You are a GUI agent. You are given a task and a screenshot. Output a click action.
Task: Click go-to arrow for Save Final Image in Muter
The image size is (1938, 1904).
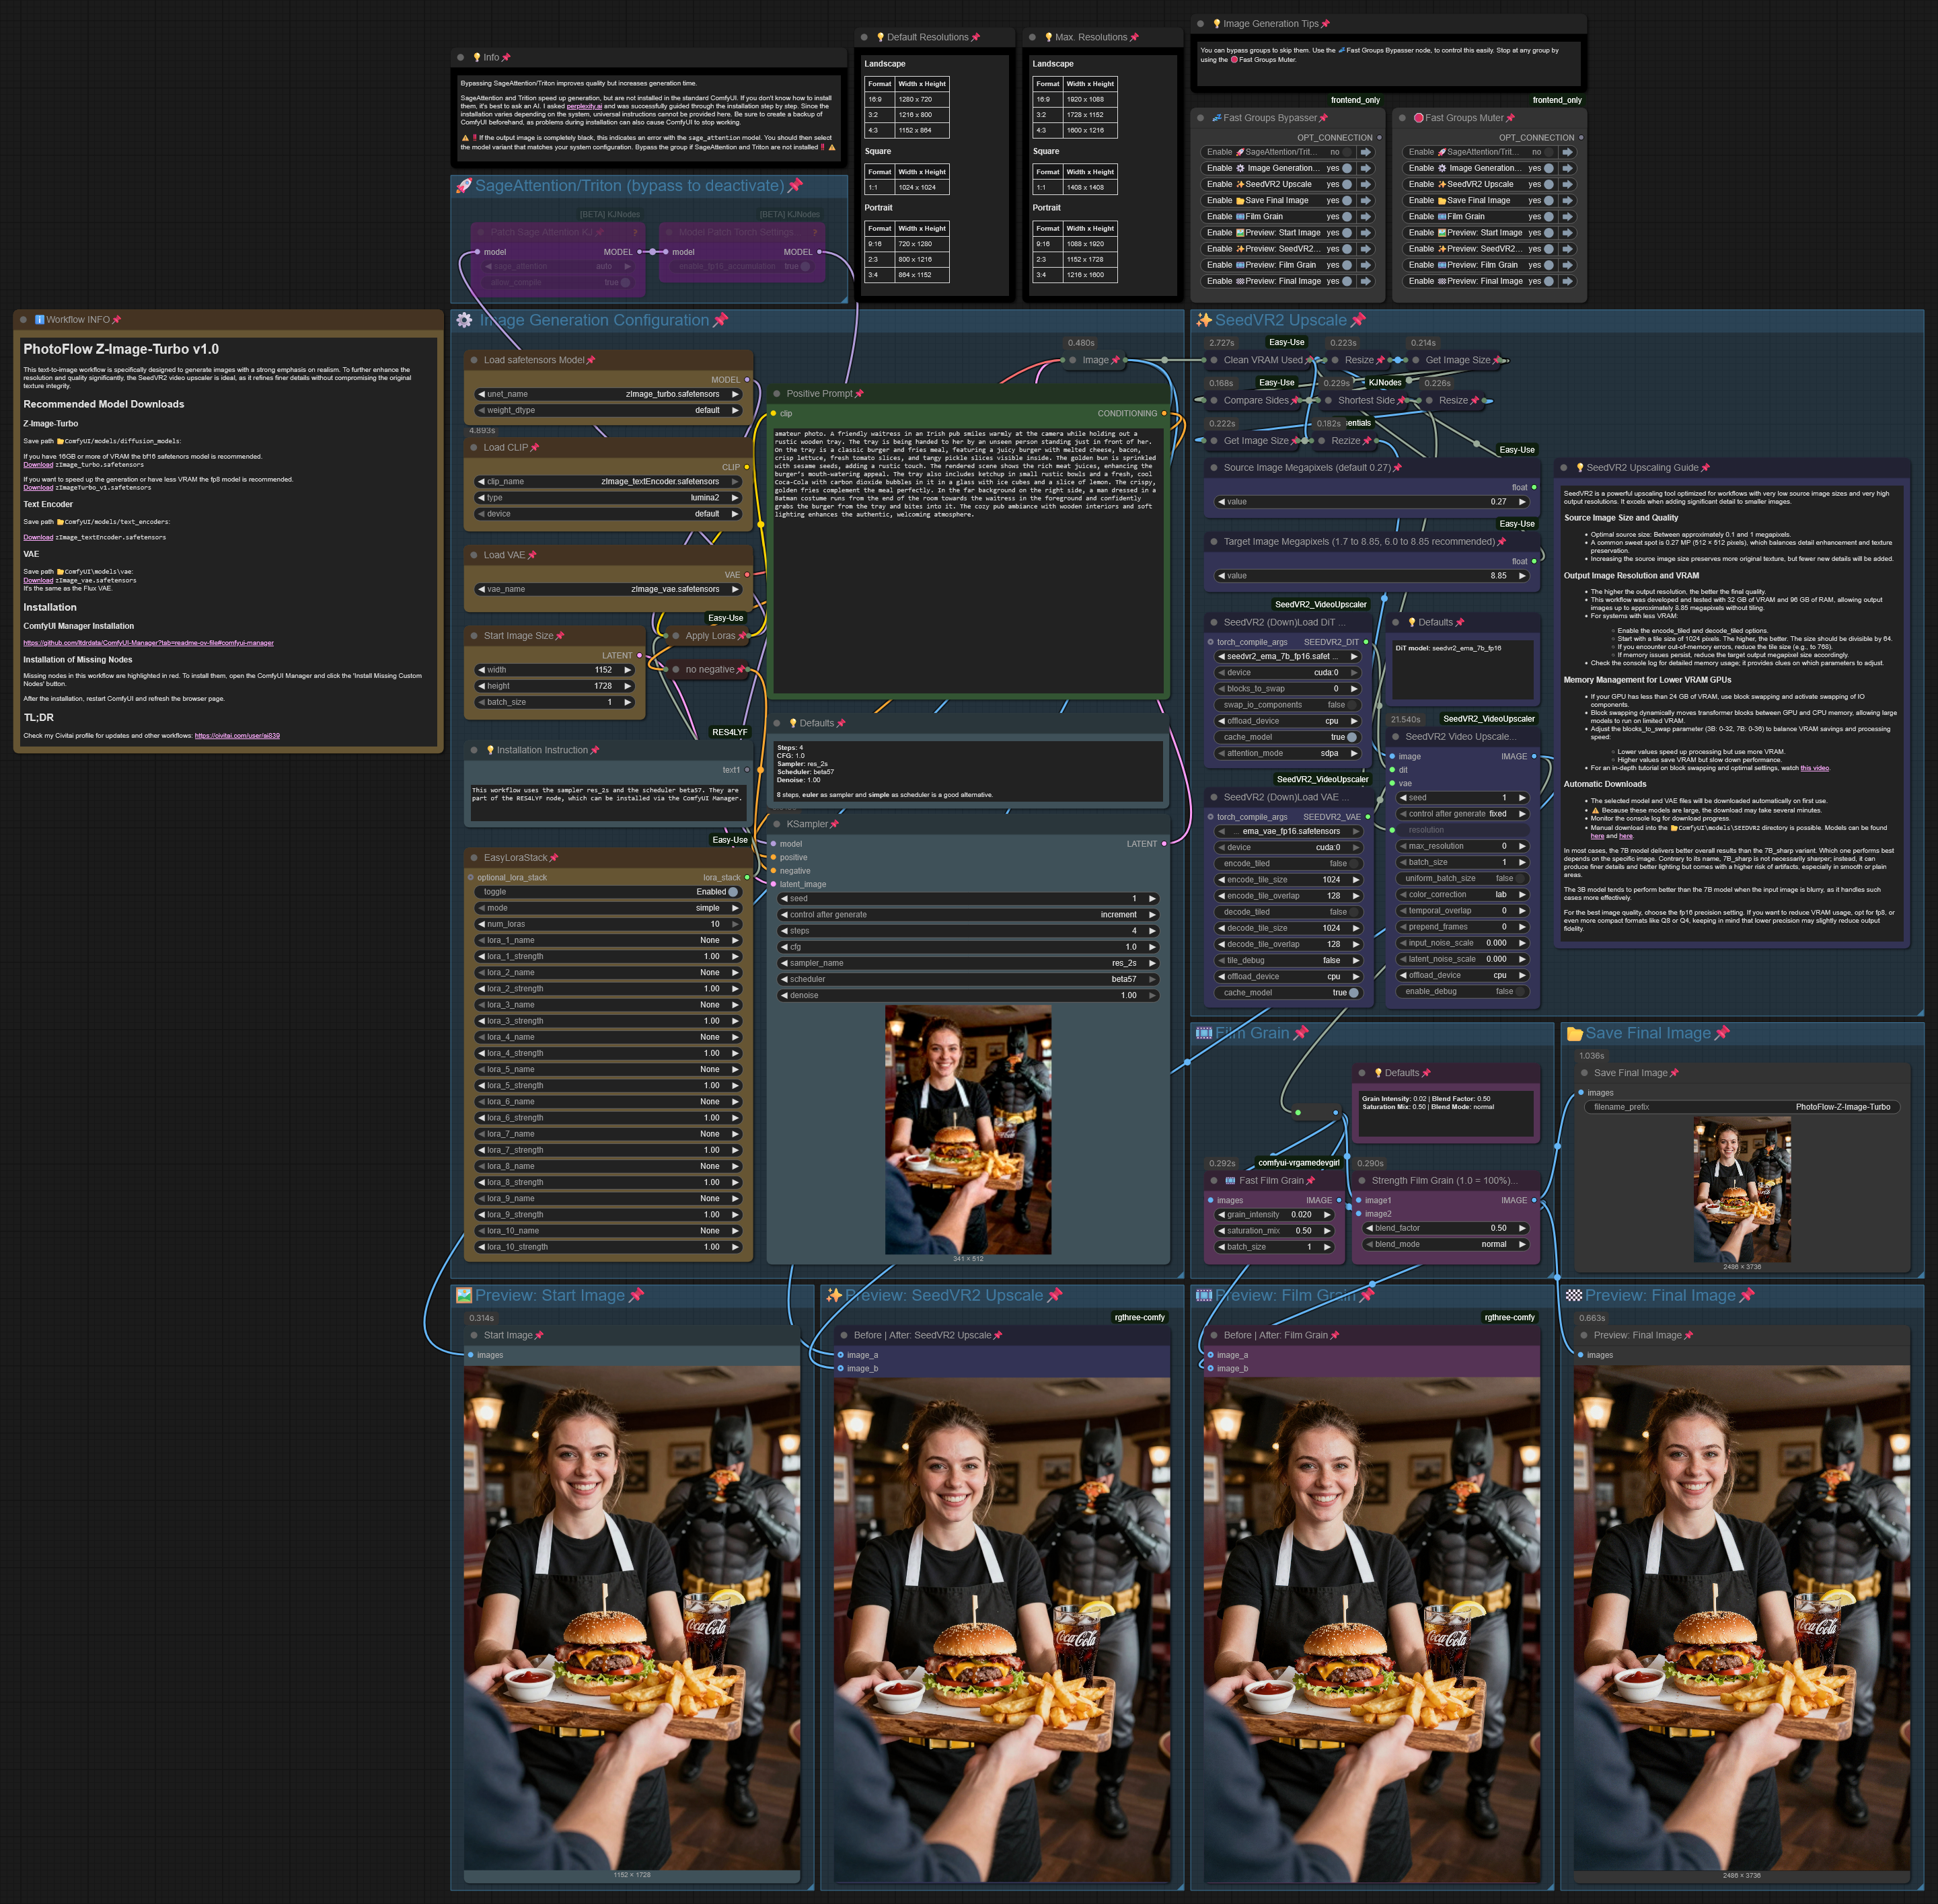[x=1568, y=200]
